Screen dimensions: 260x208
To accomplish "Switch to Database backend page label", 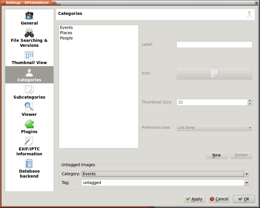I will coord(29,173).
